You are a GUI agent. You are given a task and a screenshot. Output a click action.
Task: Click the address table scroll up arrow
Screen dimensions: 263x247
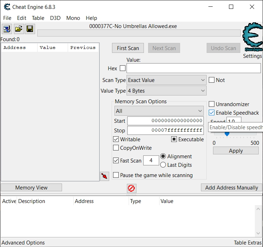(x=258, y=209)
